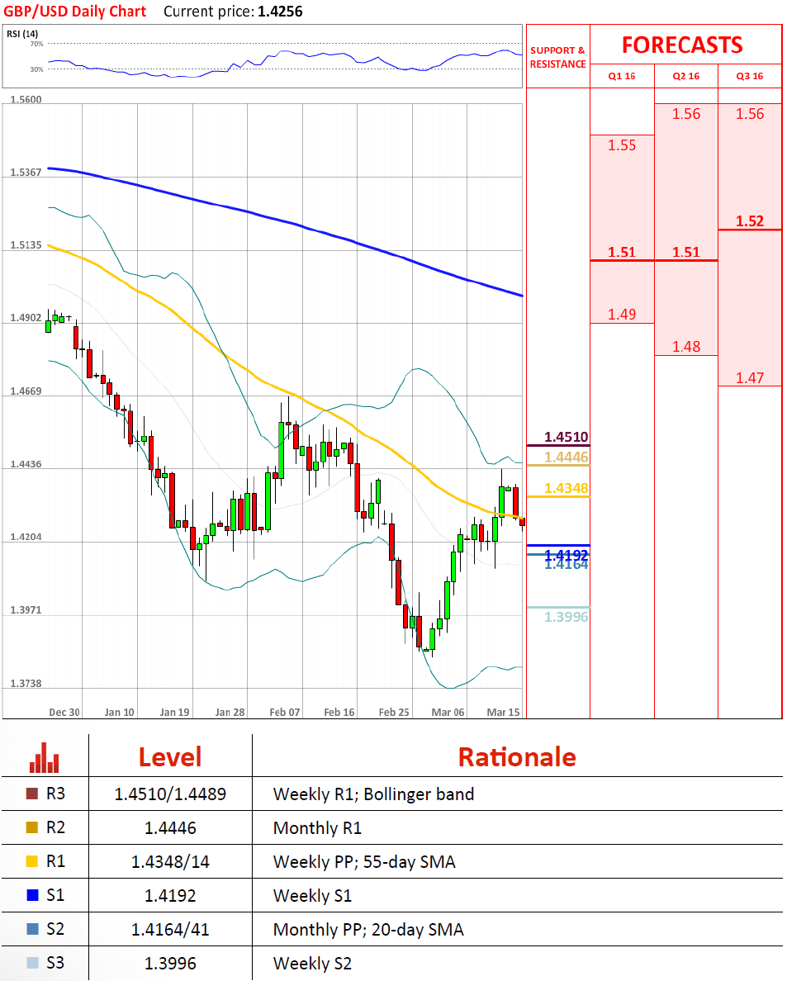Click rationale 'Weekly R1; Bollinger band'
The image size is (787, 981).
coord(373,794)
